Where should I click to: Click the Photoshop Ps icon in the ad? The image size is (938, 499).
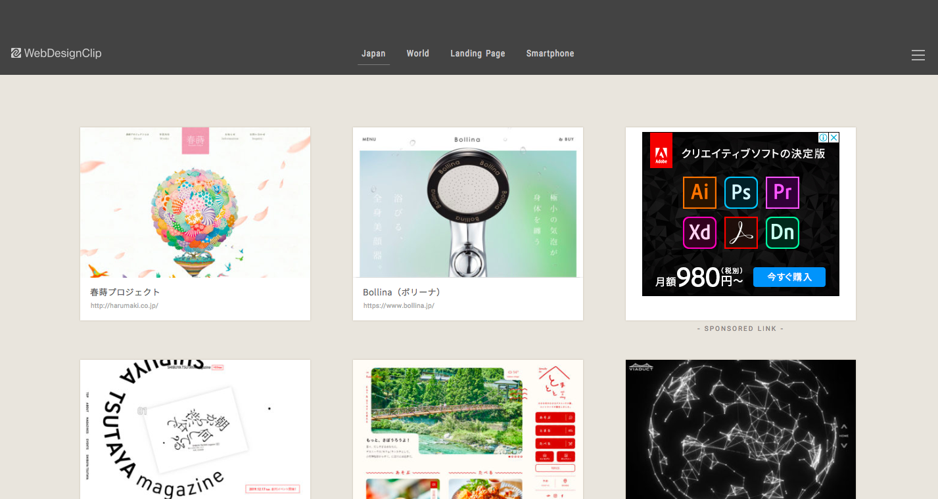click(741, 192)
